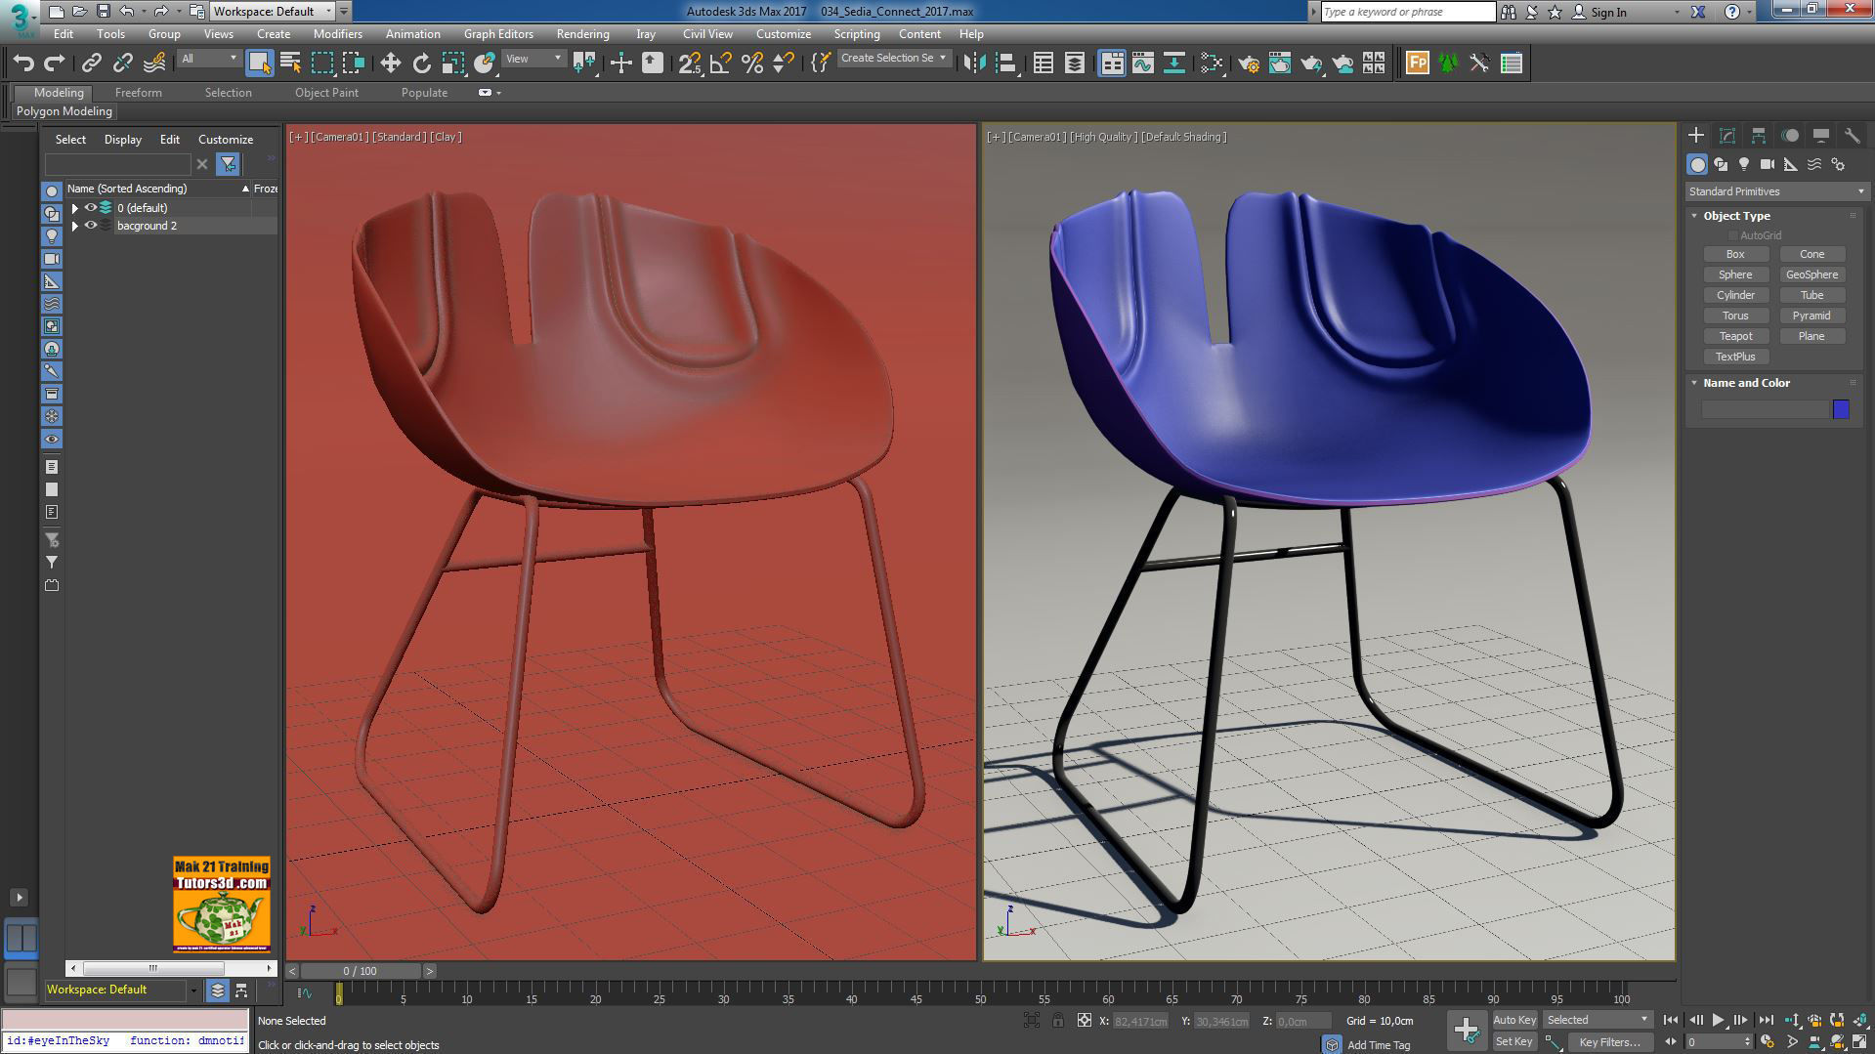The image size is (1875, 1054).
Task: Open the Rendering menu
Action: 582,34
